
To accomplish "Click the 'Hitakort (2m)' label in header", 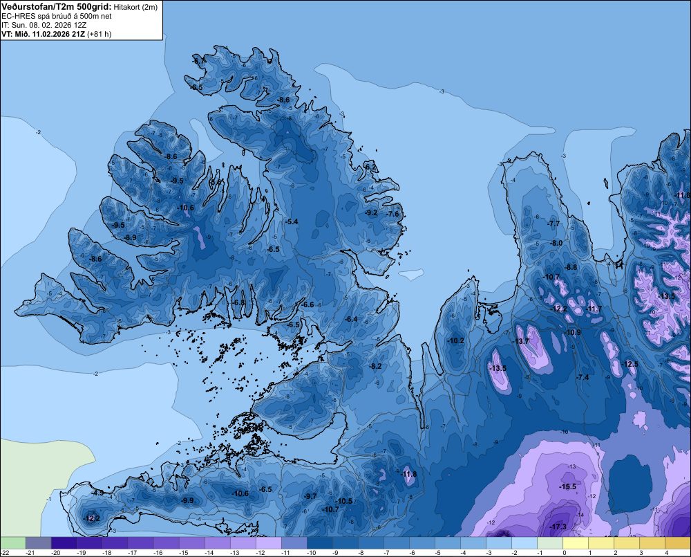I will point(135,7).
